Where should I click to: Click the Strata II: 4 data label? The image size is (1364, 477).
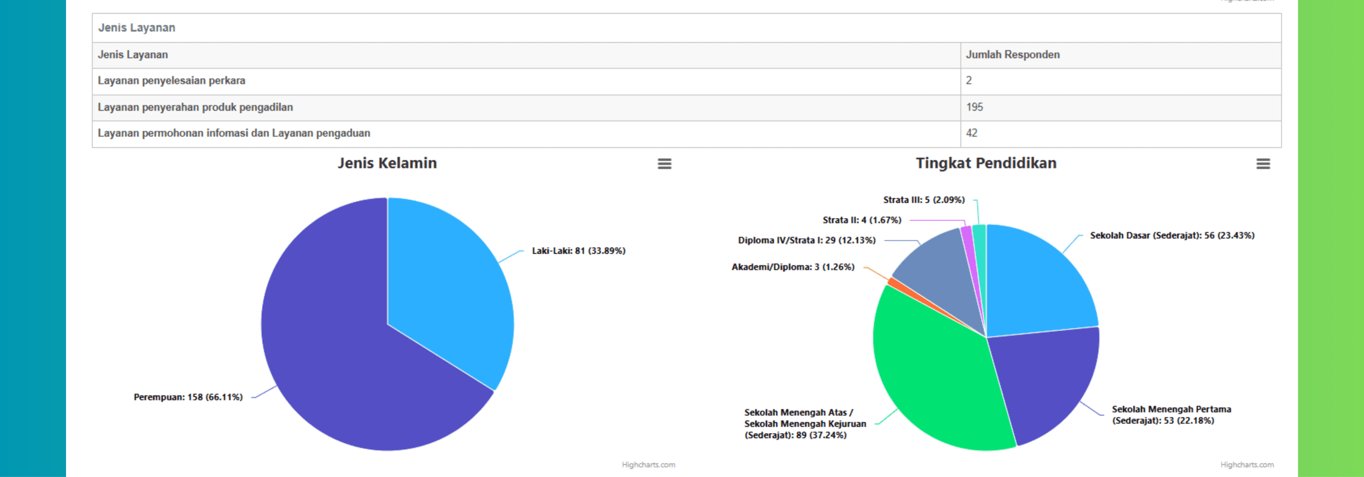[x=862, y=220]
